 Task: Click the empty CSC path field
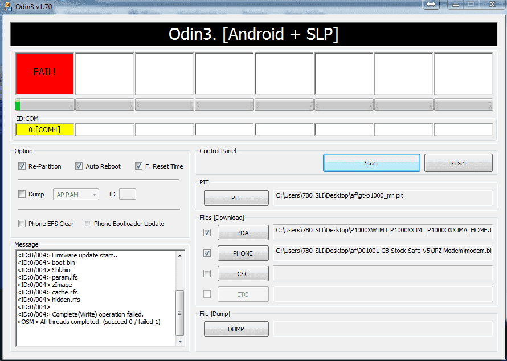click(x=383, y=274)
